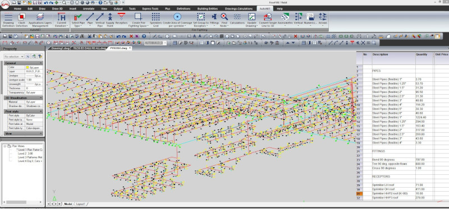Open the Building Entities ribbon tab
Screen dimensions: 449x209
pyautogui.click(x=207, y=8)
